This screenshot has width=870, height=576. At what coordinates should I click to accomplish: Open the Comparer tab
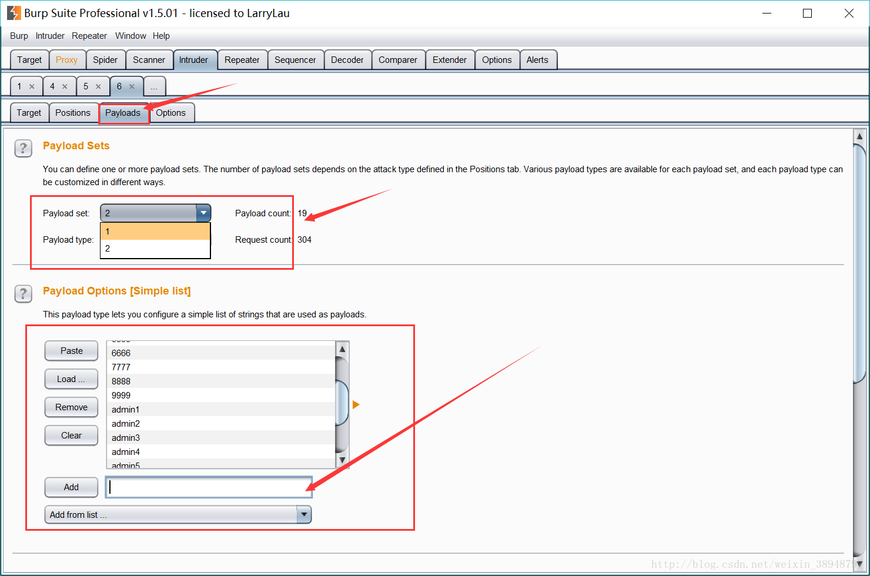point(398,60)
